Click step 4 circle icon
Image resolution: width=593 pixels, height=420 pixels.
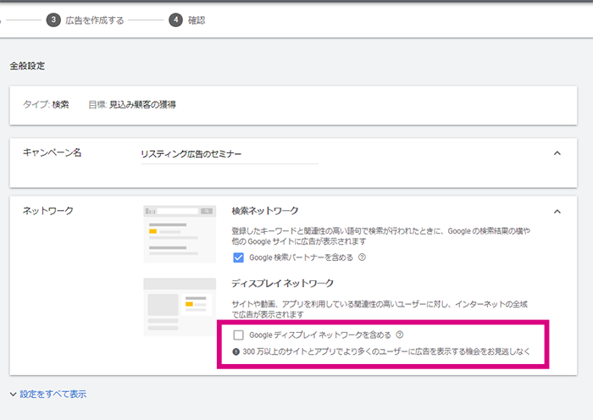pos(175,20)
